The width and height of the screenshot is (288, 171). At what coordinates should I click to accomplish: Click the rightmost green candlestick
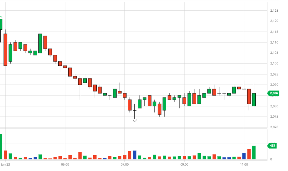pos(254,100)
